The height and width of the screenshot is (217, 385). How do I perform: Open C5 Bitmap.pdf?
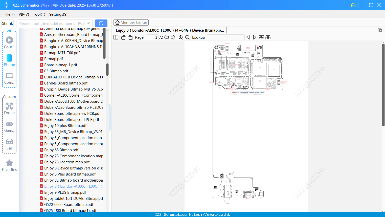pos(54,71)
